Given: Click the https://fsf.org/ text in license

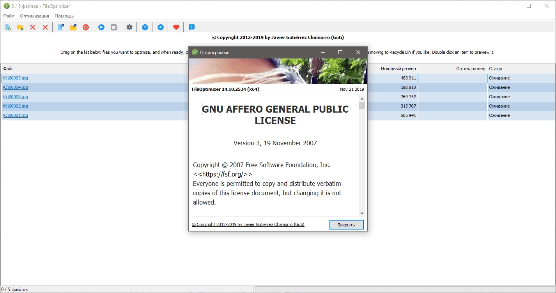Looking at the screenshot, I should (x=223, y=174).
